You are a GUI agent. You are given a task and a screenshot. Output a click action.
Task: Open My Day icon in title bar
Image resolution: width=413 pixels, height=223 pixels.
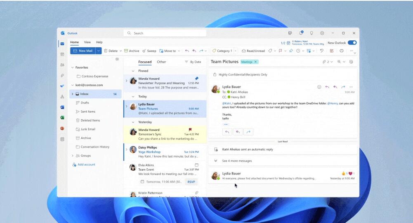[290, 33]
